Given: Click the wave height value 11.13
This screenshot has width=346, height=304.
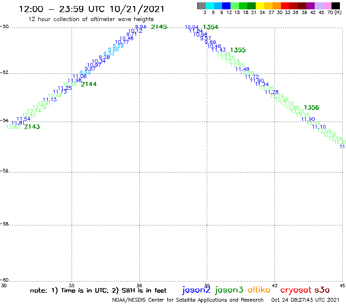Looking at the screenshot, I should 50,100.
